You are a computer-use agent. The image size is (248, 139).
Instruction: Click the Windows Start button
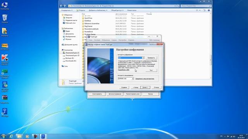click(x=3, y=136)
